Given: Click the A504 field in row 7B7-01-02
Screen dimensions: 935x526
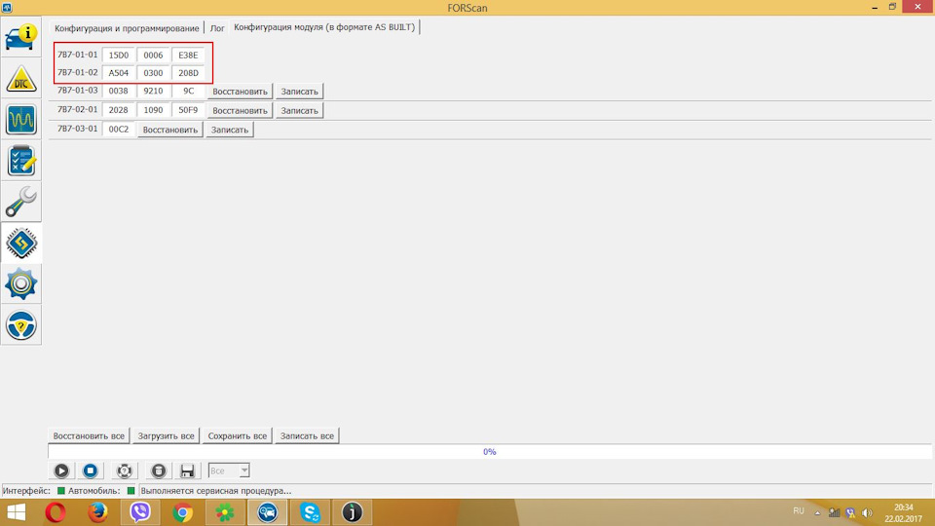Looking at the screenshot, I should click(119, 73).
